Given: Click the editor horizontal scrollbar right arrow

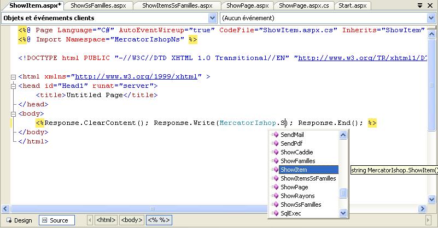Looking at the screenshot, I should [422, 208].
